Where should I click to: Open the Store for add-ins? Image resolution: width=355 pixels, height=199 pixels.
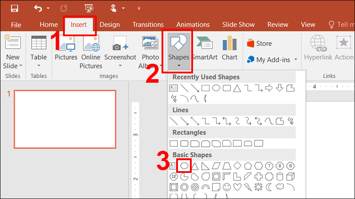click(x=260, y=43)
